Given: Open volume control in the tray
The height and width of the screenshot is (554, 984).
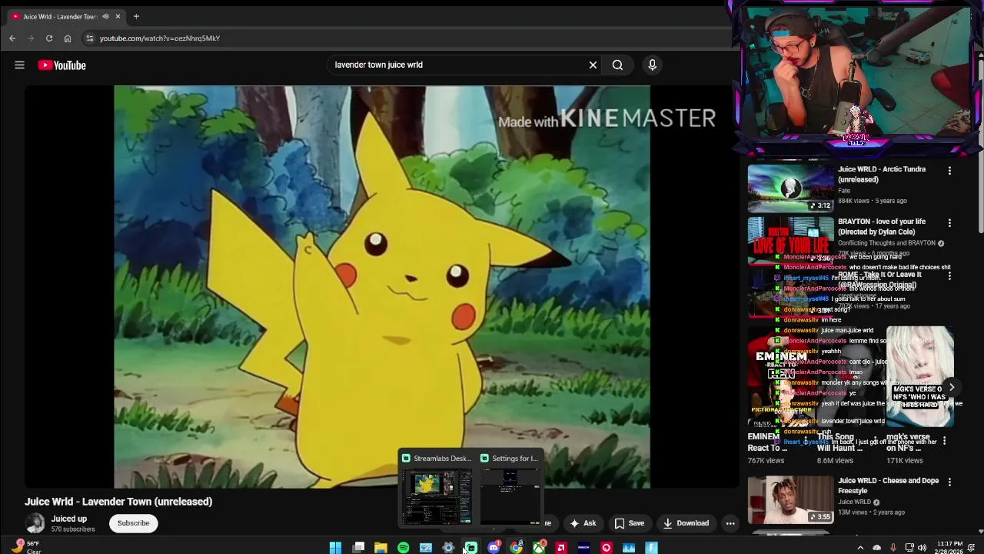Looking at the screenshot, I should tap(922, 548).
